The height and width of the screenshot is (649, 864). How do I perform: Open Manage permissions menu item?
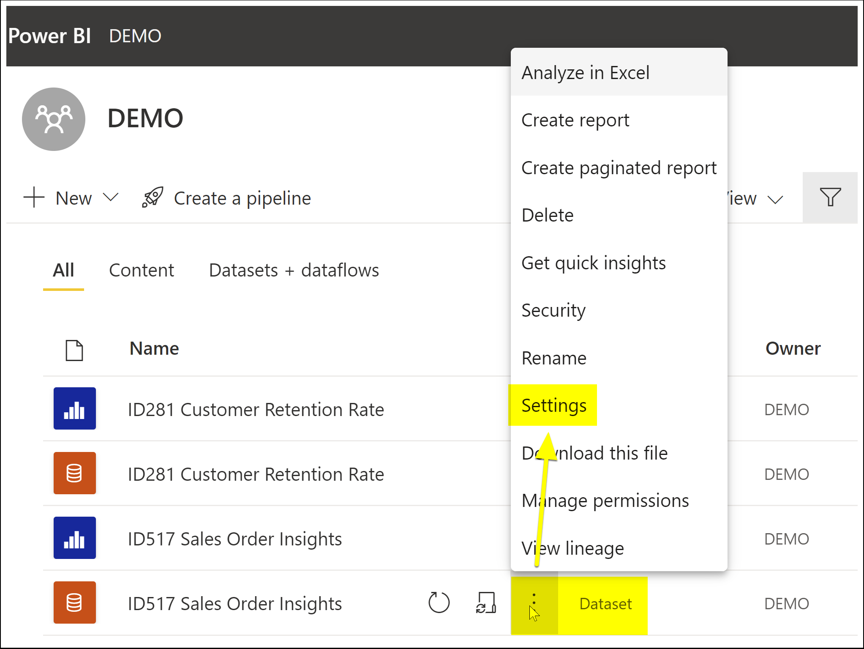click(x=619, y=501)
